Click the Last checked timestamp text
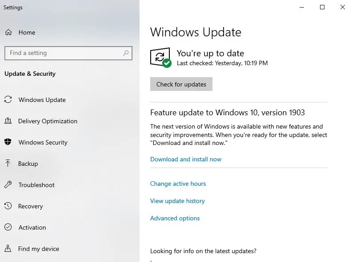 click(x=222, y=63)
